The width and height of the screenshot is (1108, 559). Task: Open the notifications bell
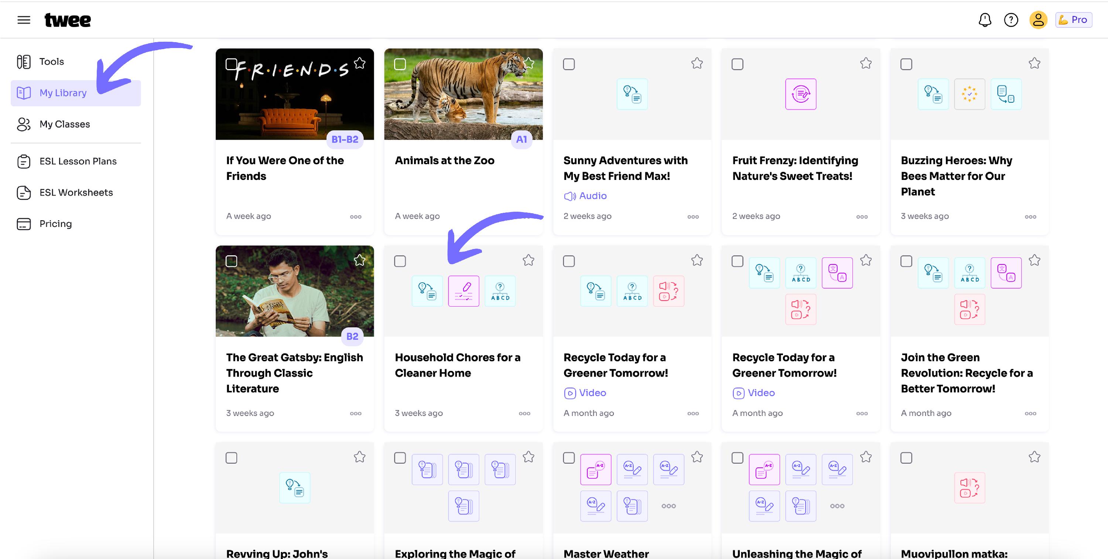click(x=985, y=20)
